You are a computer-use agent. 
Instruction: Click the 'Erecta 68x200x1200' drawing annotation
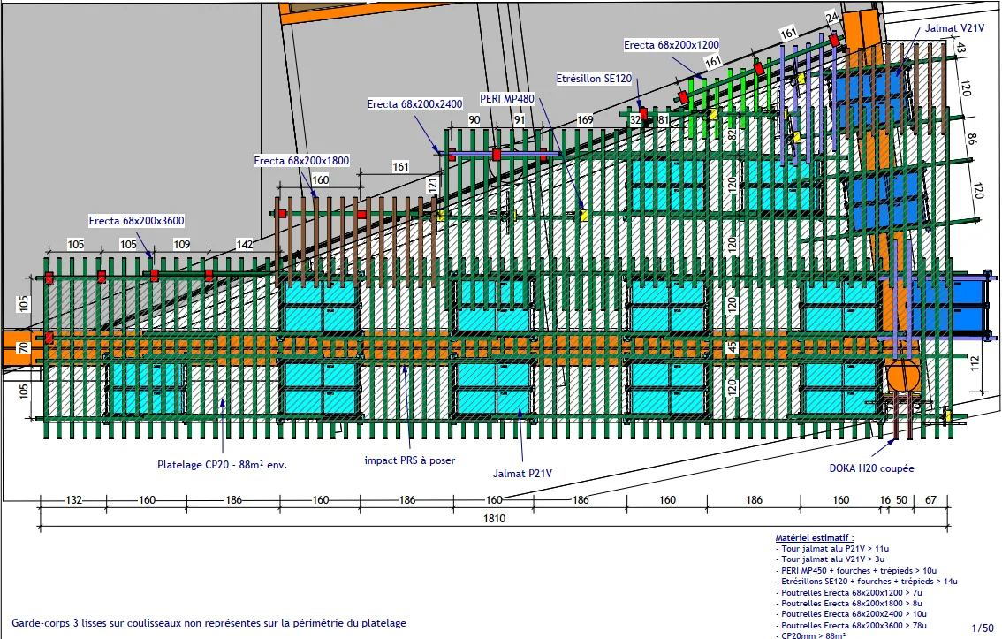click(x=672, y=45)
